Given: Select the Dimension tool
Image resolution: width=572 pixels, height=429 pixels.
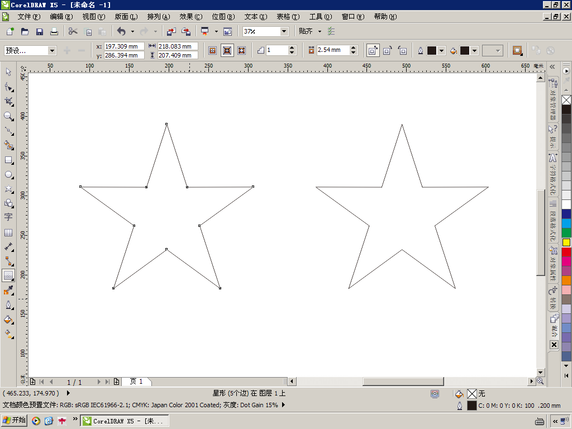Looking at the screenshot, I should point(8,246).
